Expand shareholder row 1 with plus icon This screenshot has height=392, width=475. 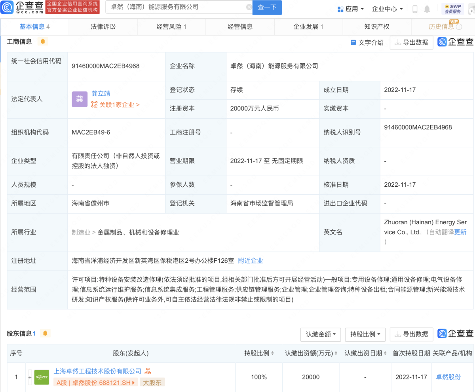(30, 377)
